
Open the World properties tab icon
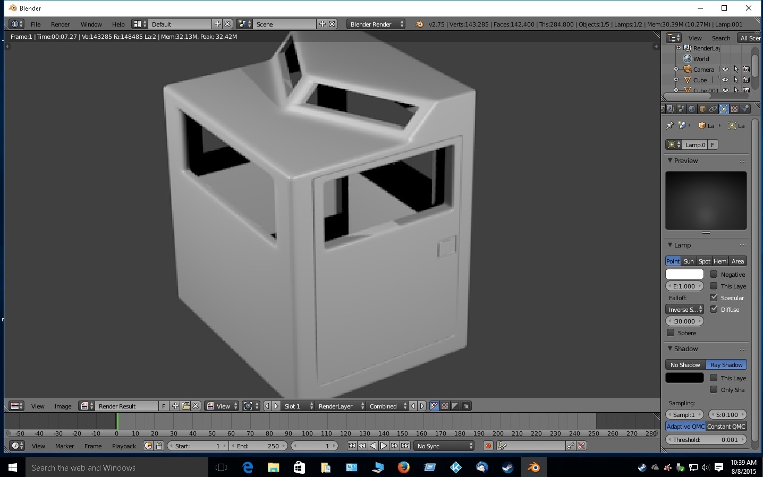pyautogui.click(x=692, y=109)
